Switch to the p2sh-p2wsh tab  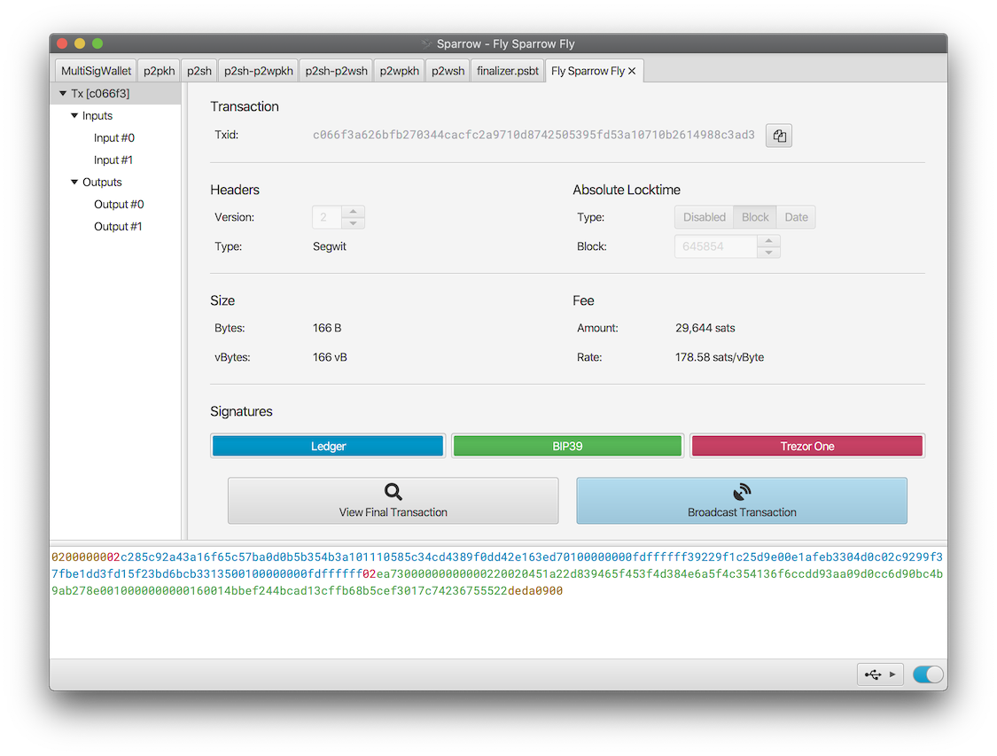coord(336,72)
